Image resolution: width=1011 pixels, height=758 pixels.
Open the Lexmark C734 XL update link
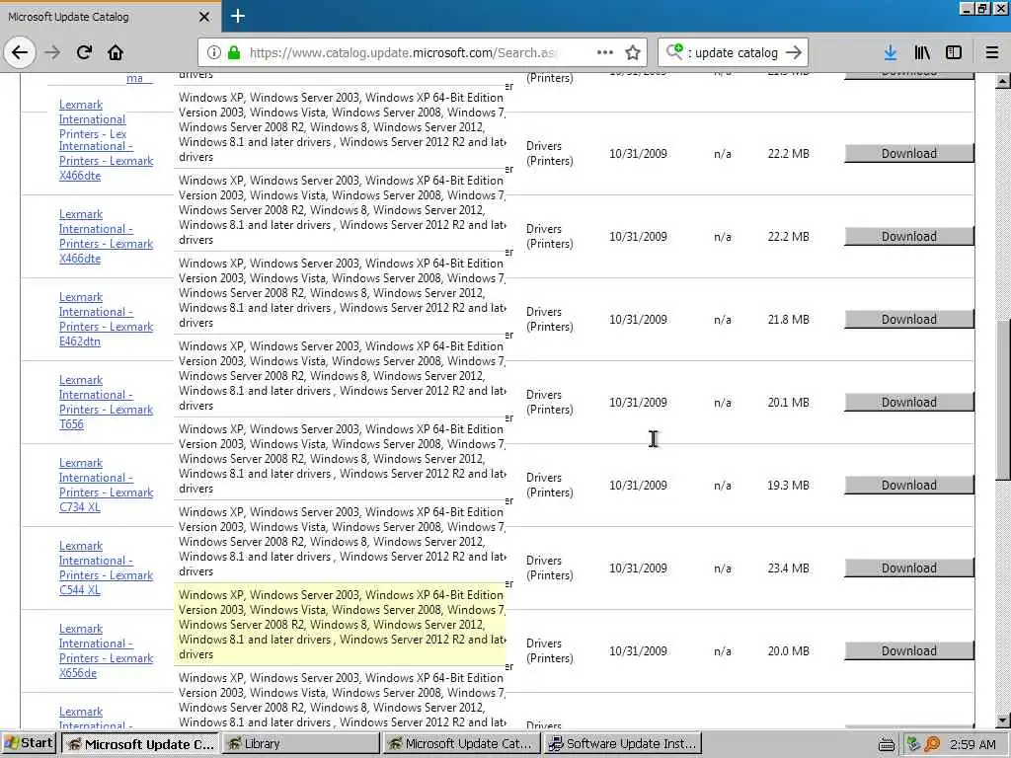[106, 485]
